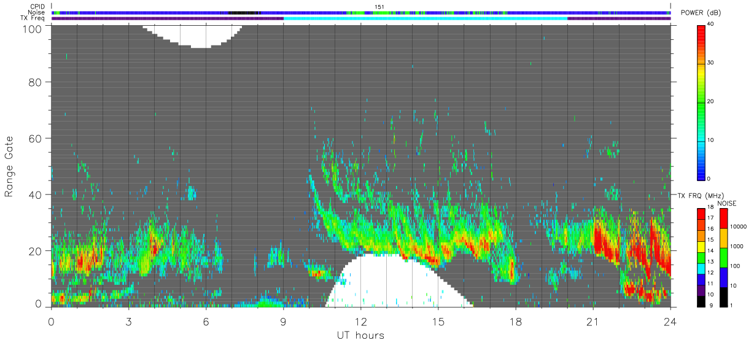
Task: Click the 30 tick on the power scale
Action: coord(712,63)
